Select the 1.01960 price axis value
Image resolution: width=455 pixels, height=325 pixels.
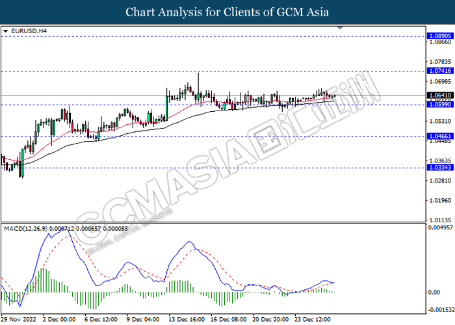coord(440,200)
